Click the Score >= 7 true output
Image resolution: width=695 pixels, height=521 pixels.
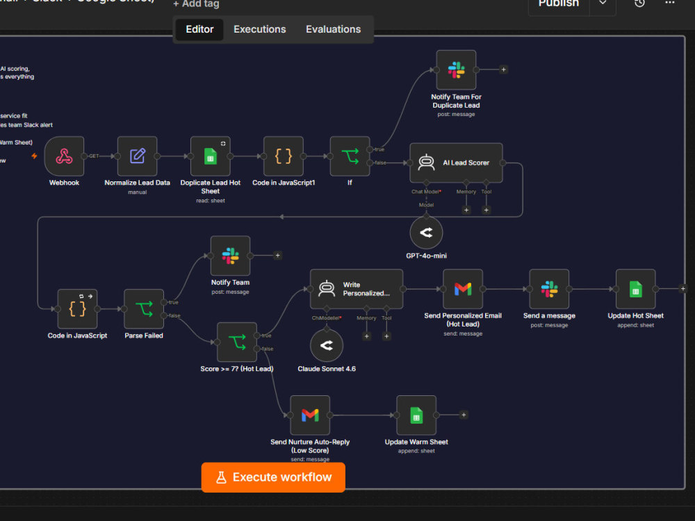(256, 336)
